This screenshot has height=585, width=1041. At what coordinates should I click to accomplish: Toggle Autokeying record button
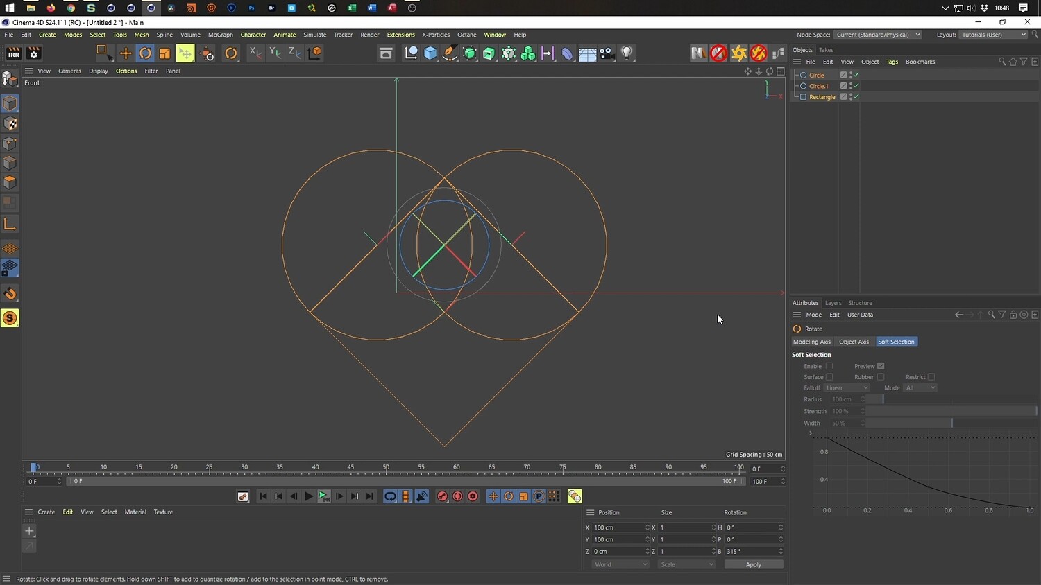pos(457,496)
